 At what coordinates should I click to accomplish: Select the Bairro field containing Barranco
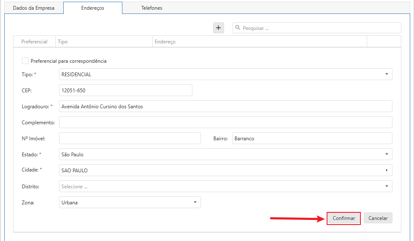[x=312, y=138]
